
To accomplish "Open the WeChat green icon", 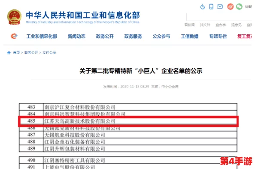I will coord(239,7).
